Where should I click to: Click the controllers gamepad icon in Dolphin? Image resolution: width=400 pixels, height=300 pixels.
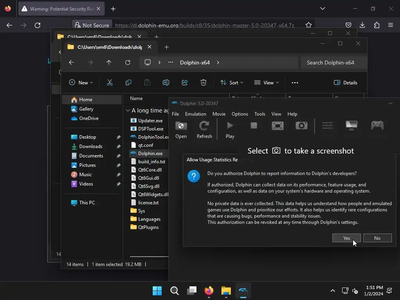[x=377, y=125]
